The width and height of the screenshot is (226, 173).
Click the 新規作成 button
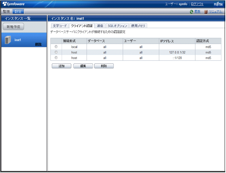[x=13, y=27]
